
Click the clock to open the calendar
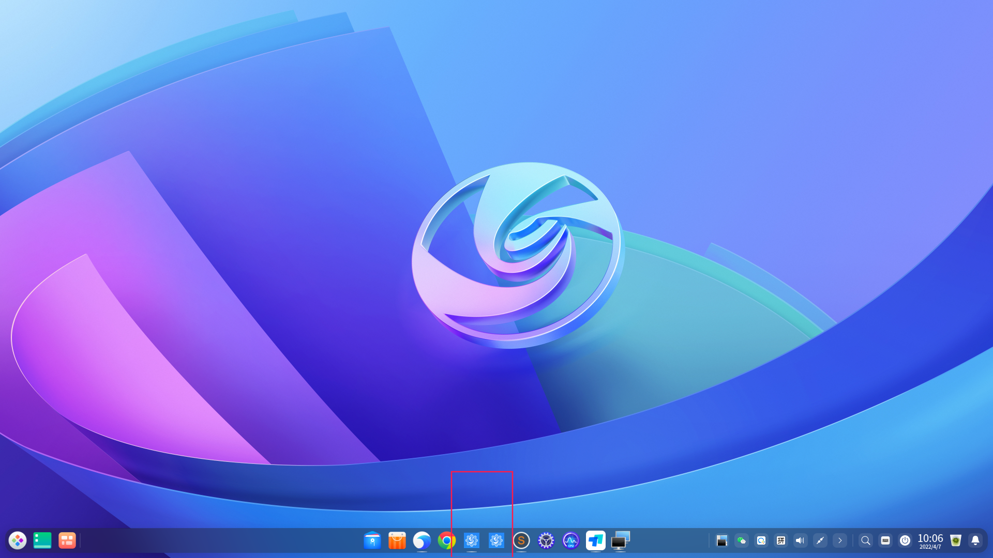click(930, 541)
